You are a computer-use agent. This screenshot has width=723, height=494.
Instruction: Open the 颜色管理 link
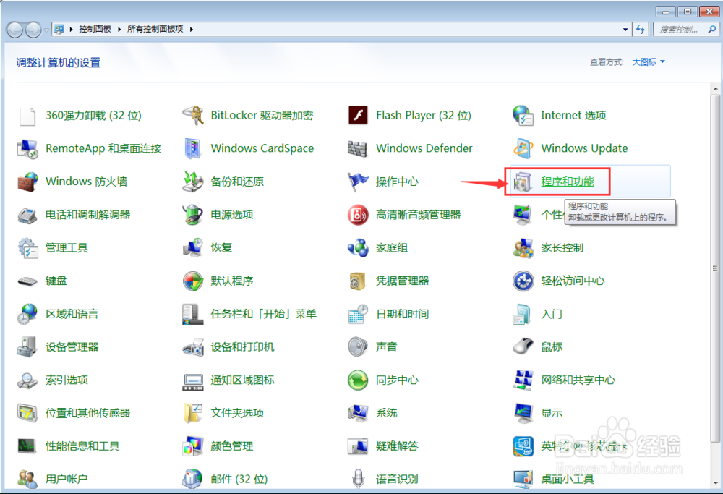(x=231, y=446)
